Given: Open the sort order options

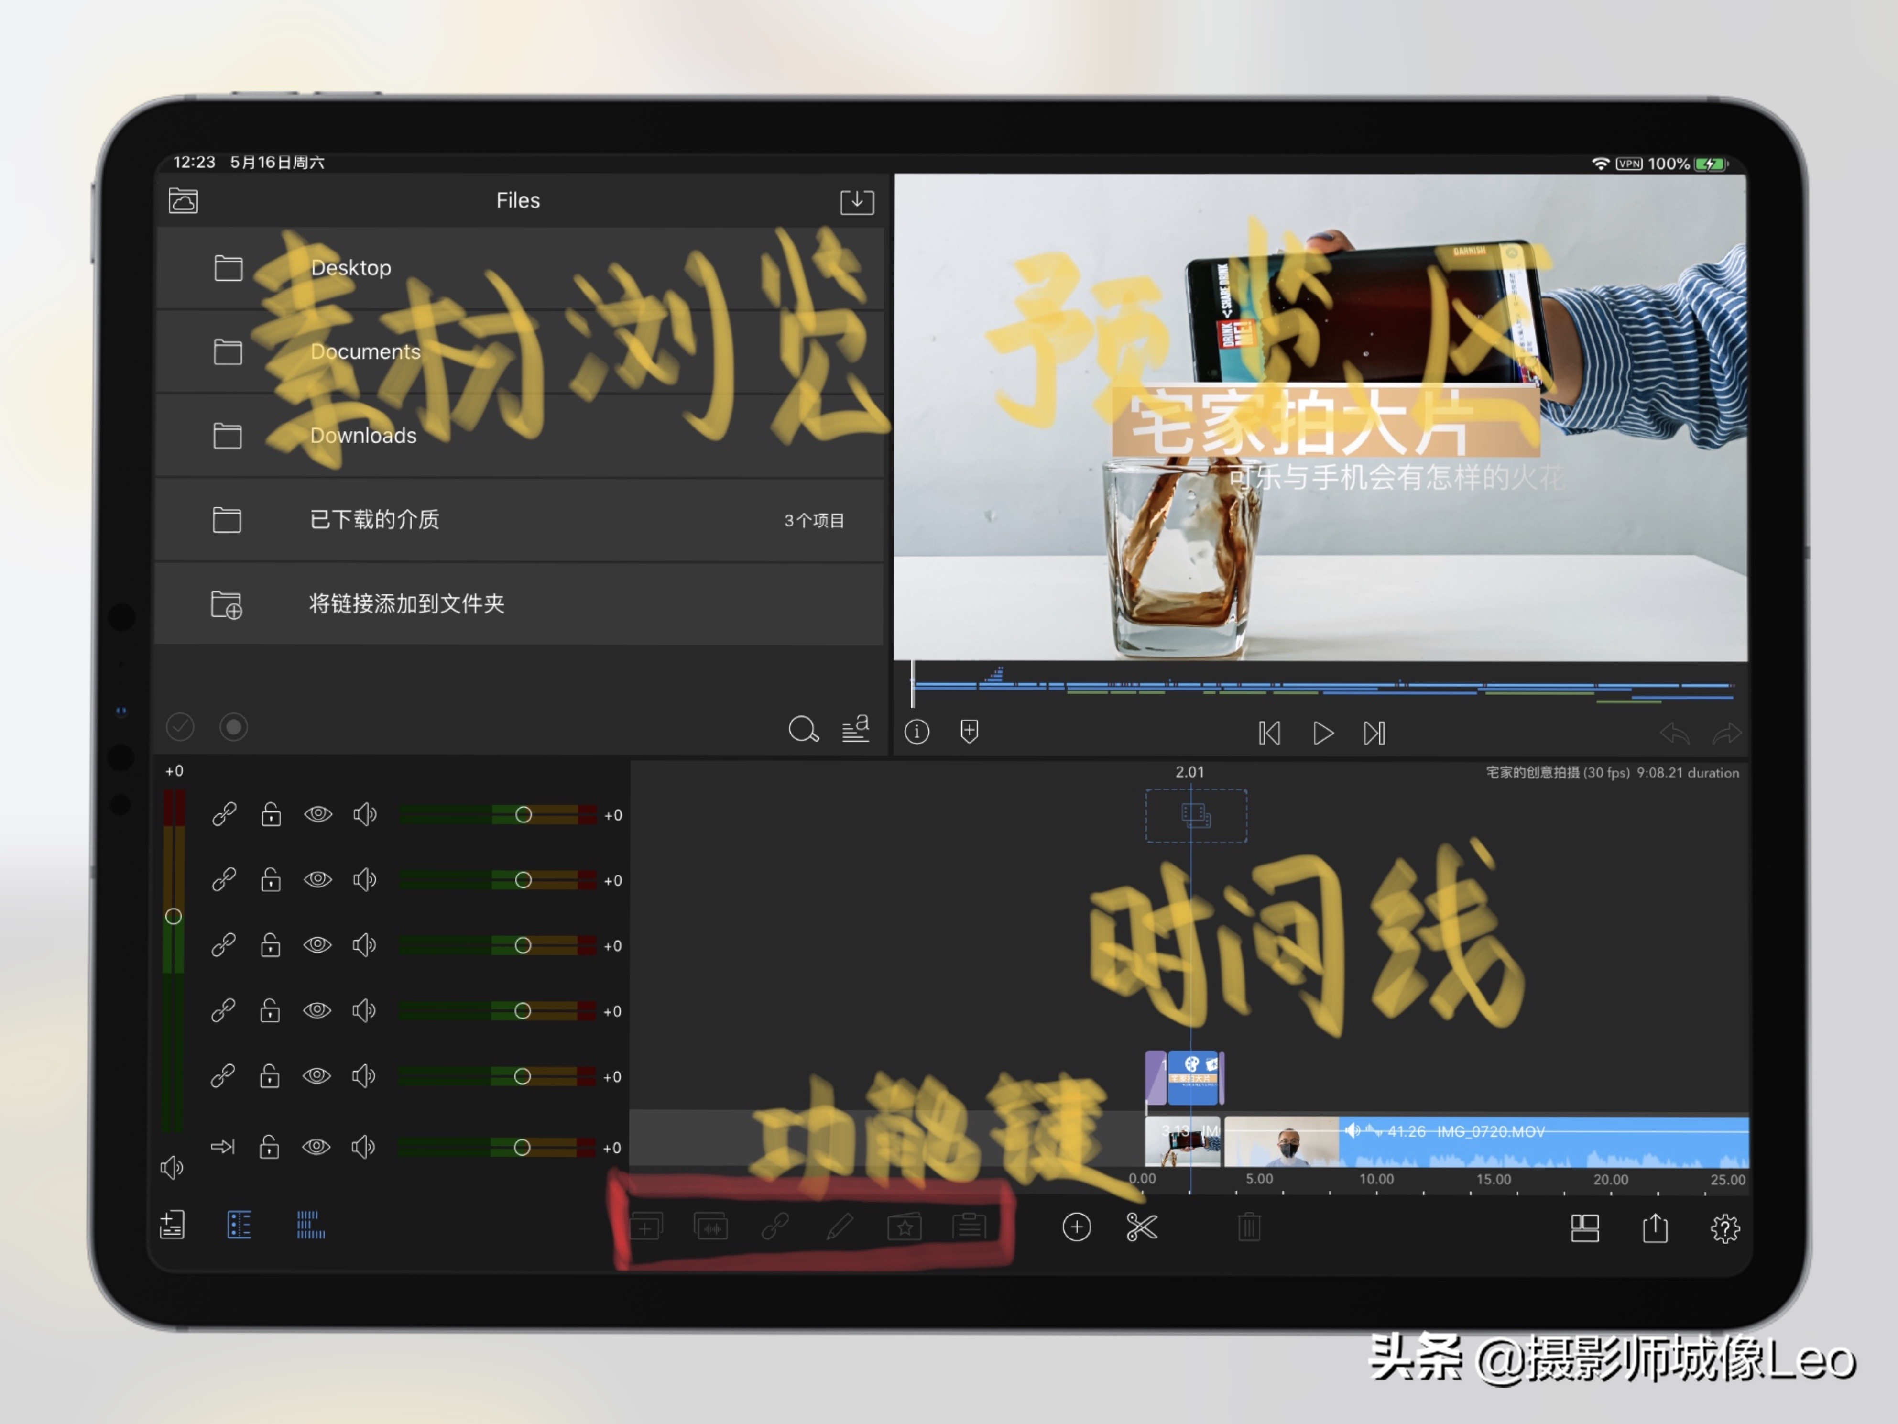Looking at the screenshot, I should pos(855,729).
